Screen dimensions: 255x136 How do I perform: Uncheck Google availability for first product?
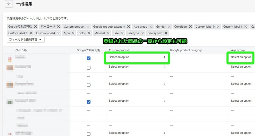click(x=89, y=58)
